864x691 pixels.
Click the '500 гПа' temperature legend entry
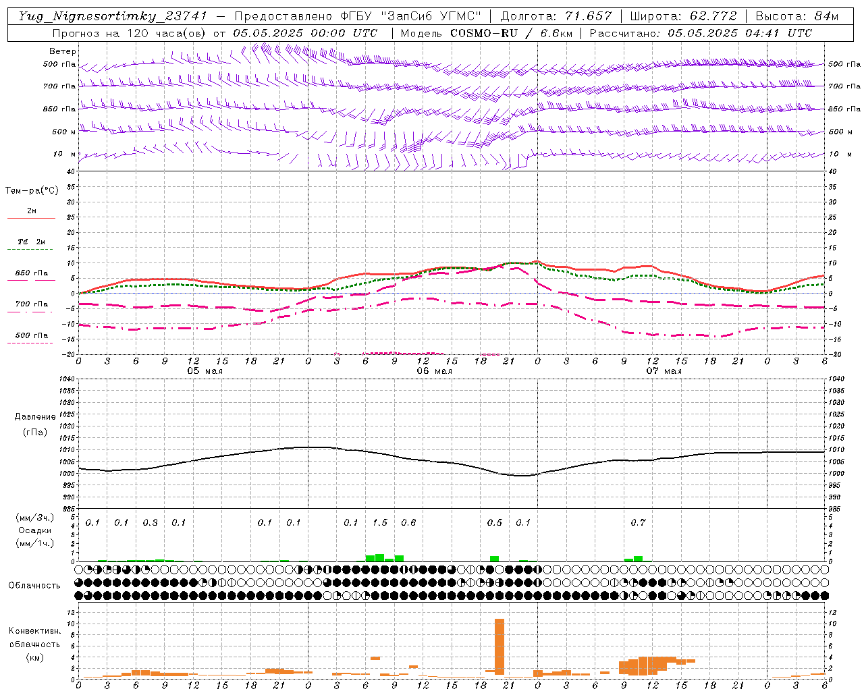(32, 335)
